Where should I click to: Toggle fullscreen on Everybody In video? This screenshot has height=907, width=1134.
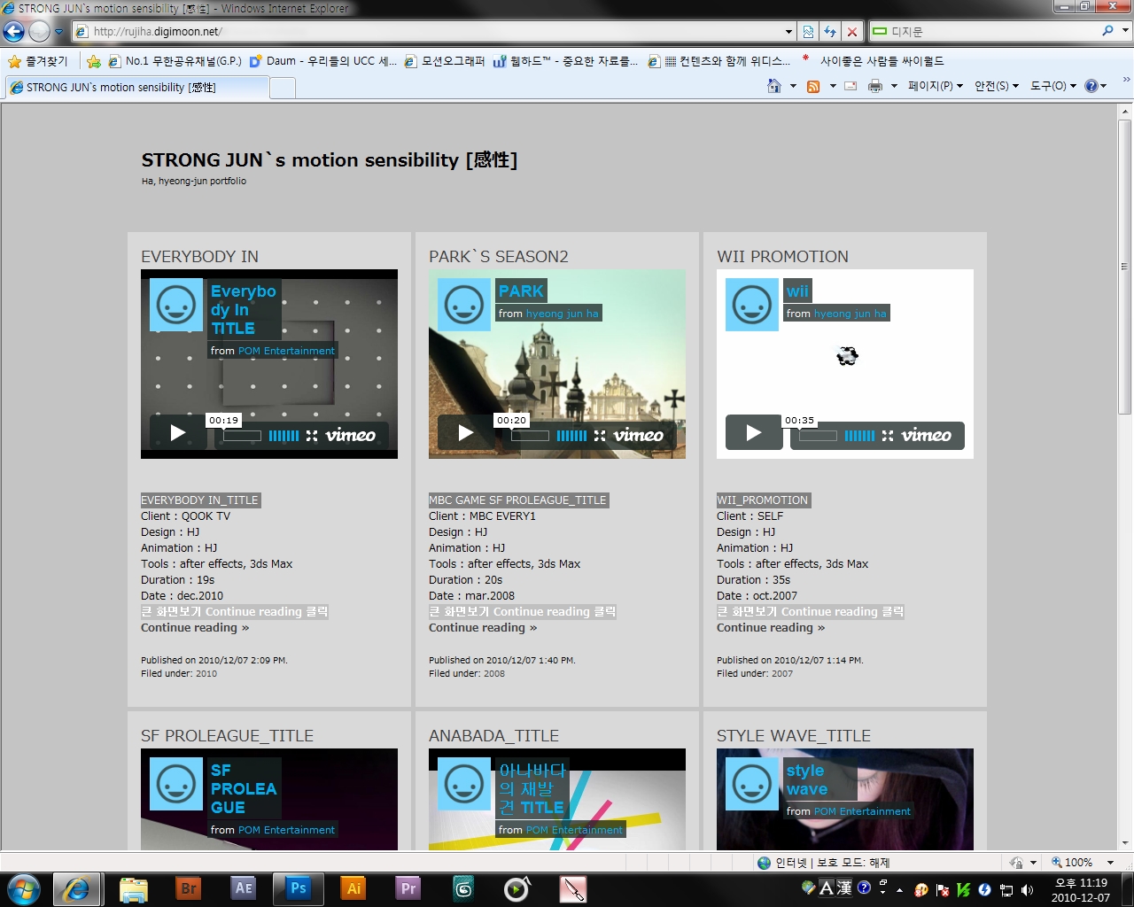coord(311,436)
